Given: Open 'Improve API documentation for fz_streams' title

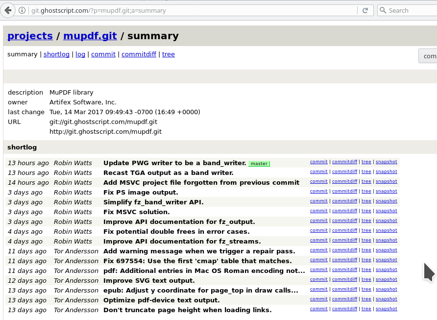Looking at the screenshot, I should [182, 242].
